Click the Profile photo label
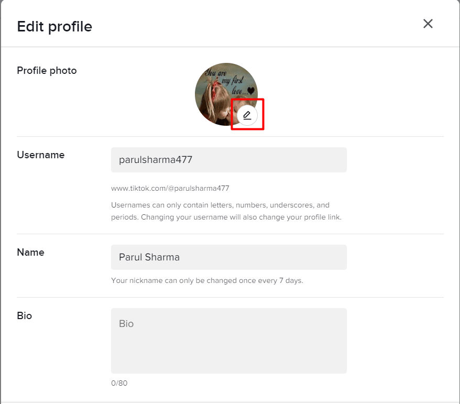This screenshot has width=460, height=404. pyautogui.click(x=47, y=70)
